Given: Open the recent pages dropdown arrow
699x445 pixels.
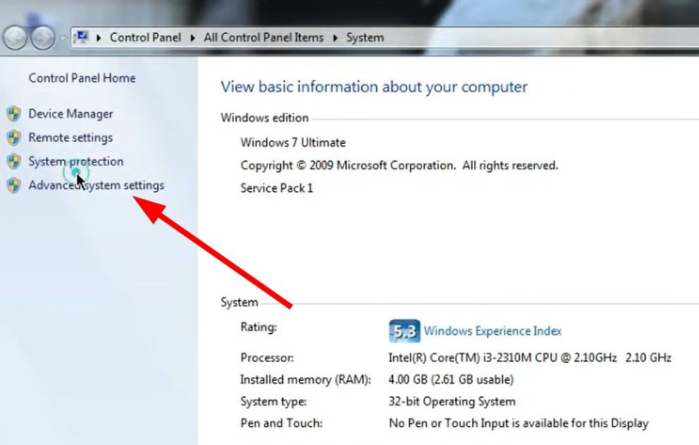Looking at the screenshot, I should 63,38.
